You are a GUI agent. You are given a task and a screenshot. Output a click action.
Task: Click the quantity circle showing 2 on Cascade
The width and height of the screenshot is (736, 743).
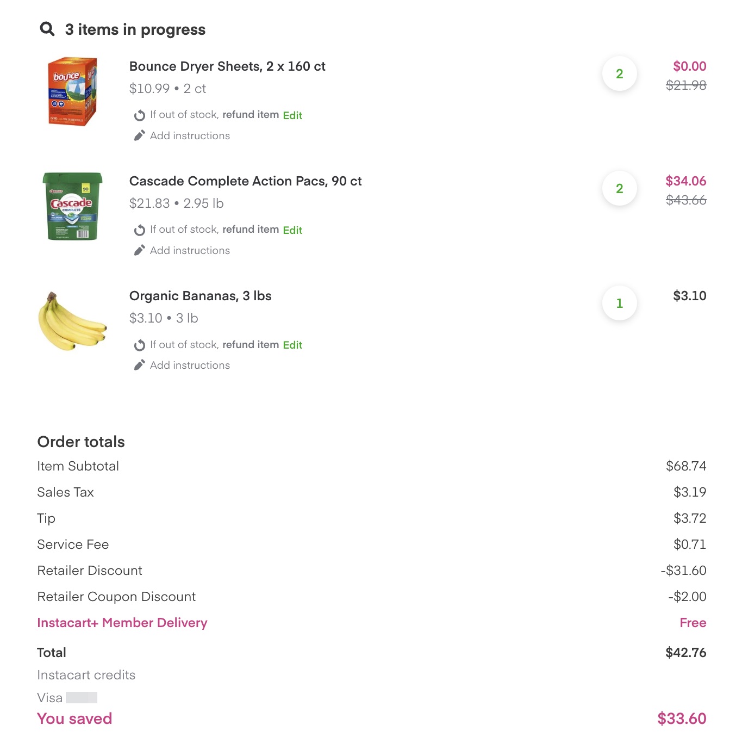click(619, 189)
